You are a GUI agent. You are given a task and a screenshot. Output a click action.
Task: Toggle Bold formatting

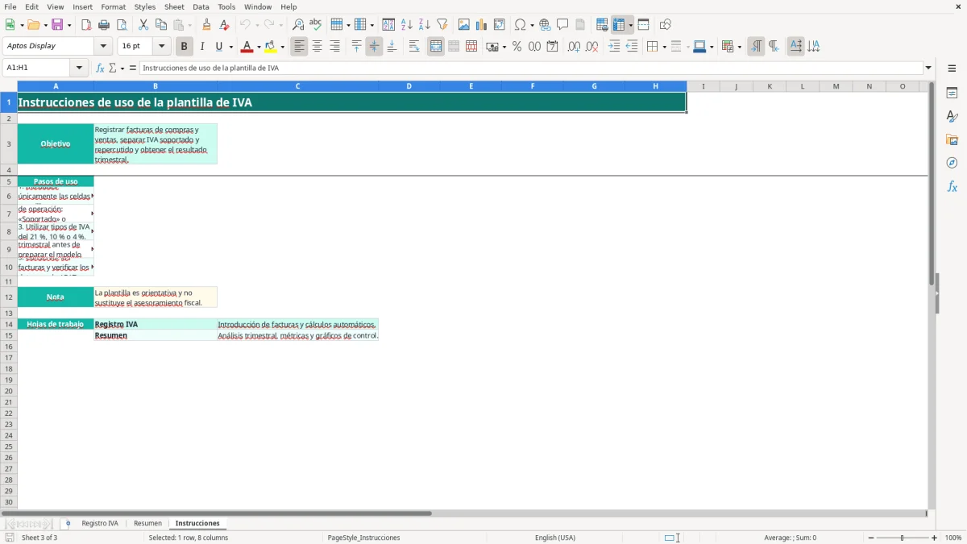(x=185, y=47)
